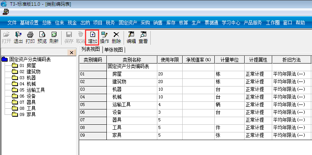
Task: Switch to the 列表视图 tab
Action: (91, 49)
